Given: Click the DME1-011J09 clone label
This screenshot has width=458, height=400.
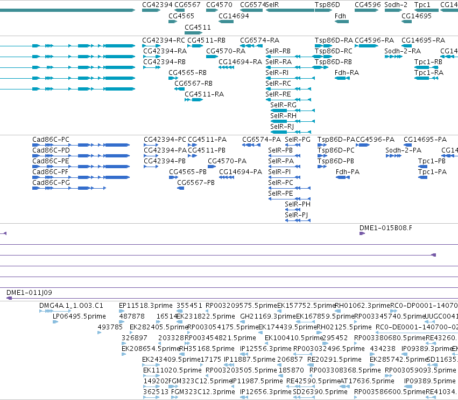Looking at the screenshot, I should click(x=29, y=293).
